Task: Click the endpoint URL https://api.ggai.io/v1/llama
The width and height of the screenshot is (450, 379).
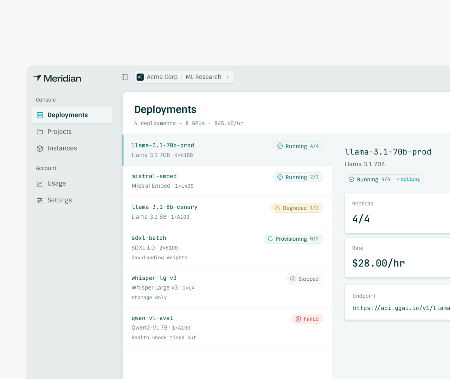Action: (x=401, y=308)
